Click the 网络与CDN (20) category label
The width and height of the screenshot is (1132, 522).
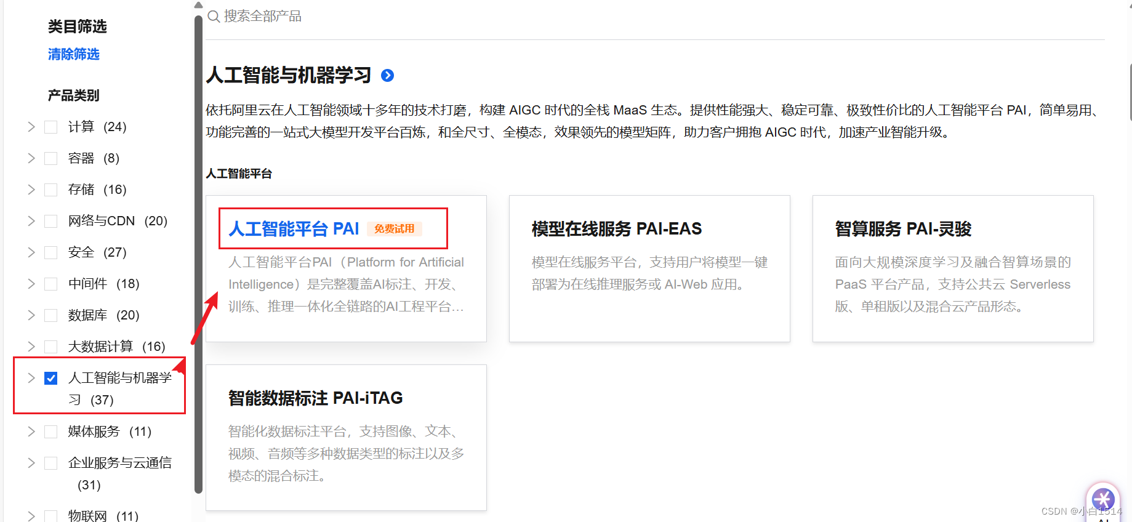click(x=118, y=221)
